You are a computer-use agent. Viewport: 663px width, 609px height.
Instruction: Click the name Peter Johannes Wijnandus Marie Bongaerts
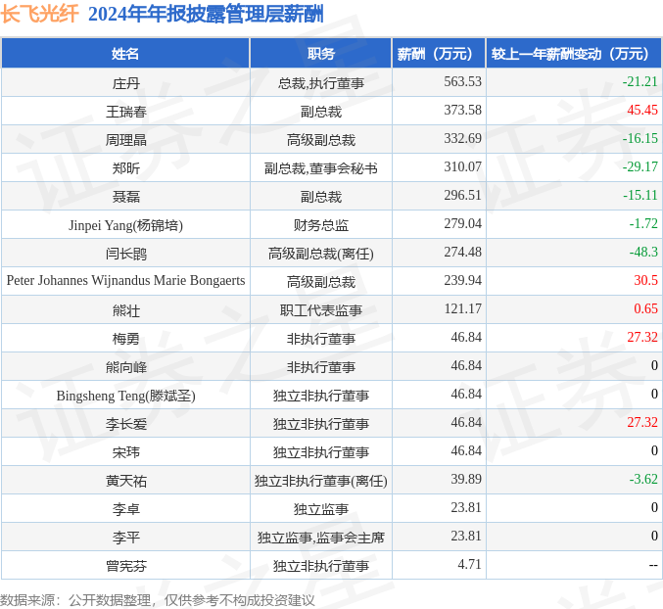(x=125, y=280)
